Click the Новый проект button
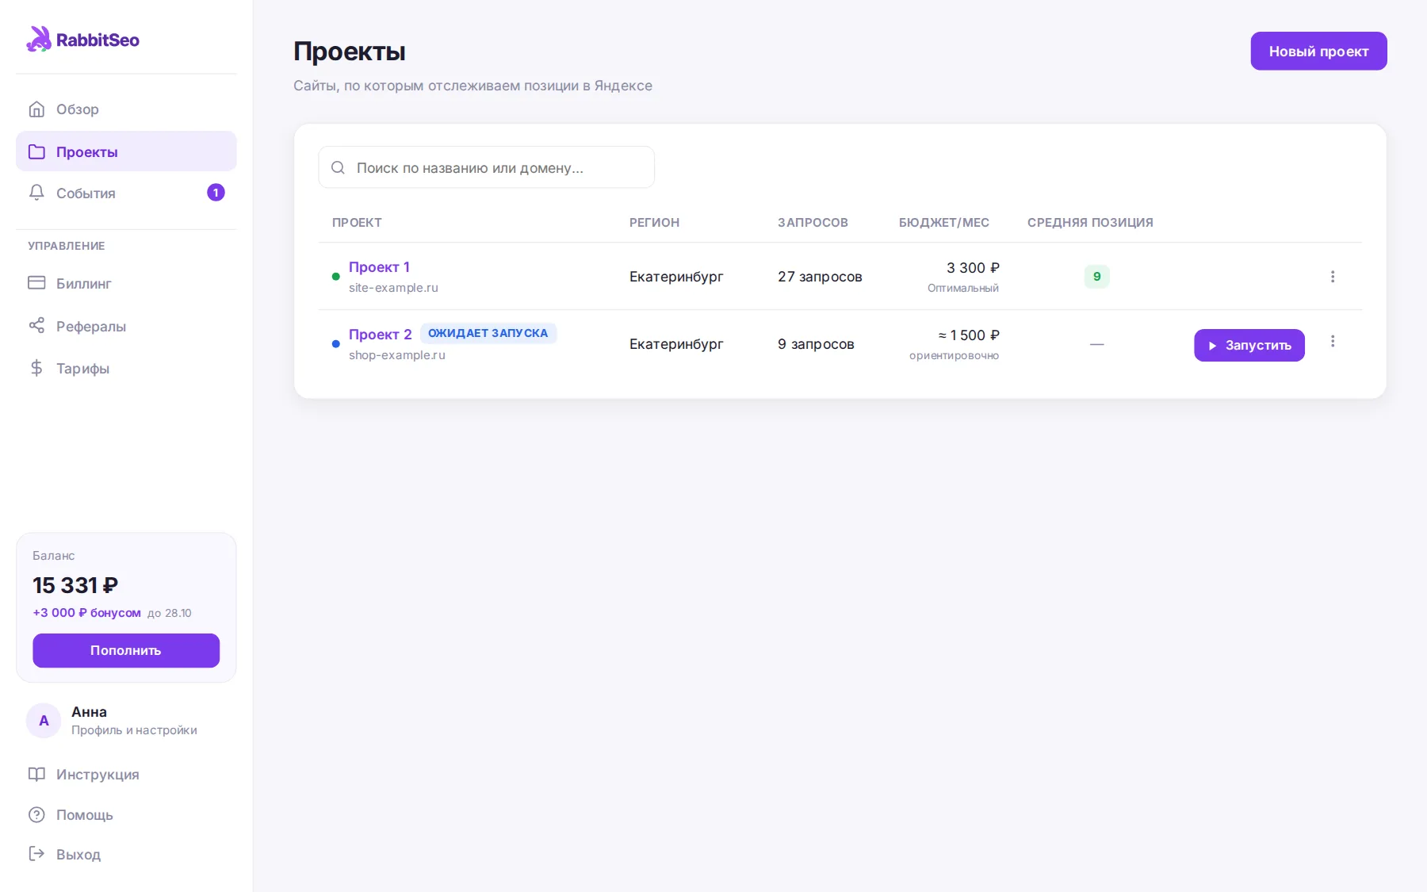The width and height of the screenshot is (1427, 892). point(1318,51)
